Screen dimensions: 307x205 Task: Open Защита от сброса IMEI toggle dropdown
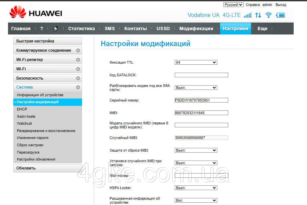pyautogui.click(x=196, y=150)
